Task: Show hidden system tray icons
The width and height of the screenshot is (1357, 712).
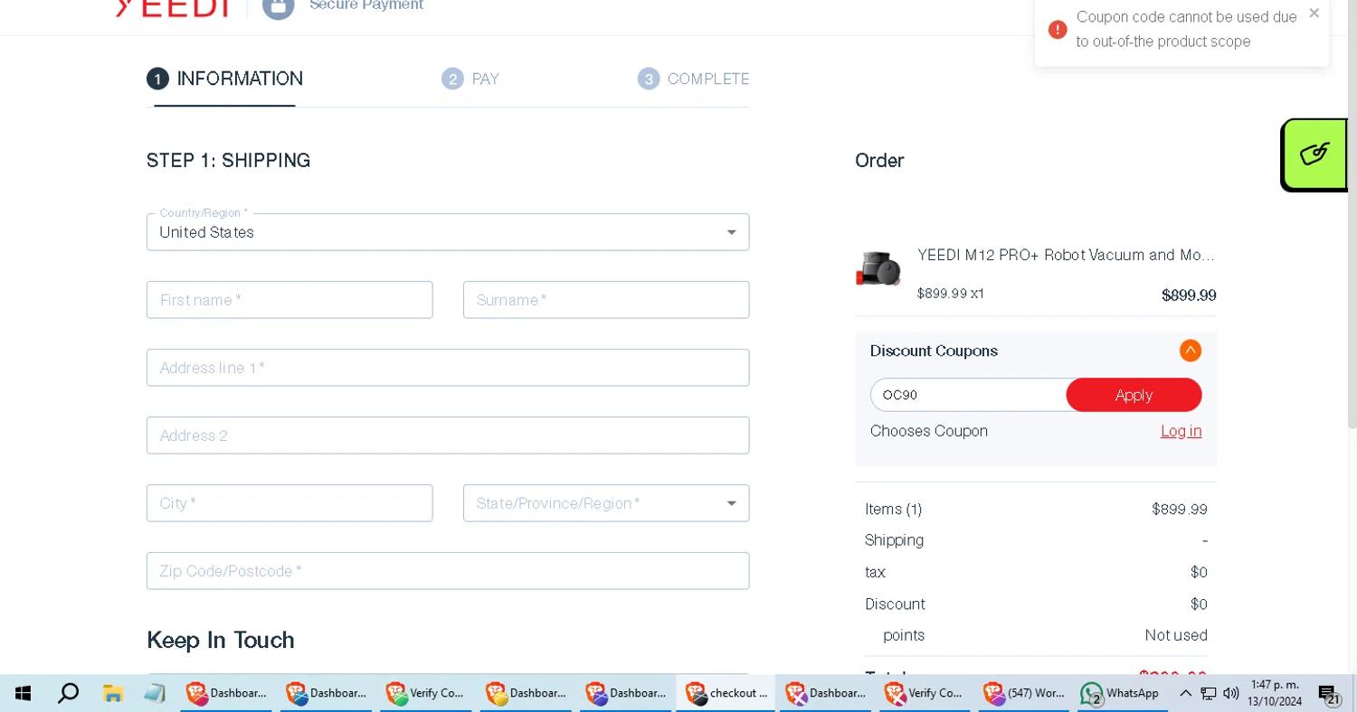Action: [x=1185, y=693]
